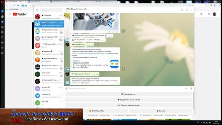Click into the Telegram search field

coord(51,10)
